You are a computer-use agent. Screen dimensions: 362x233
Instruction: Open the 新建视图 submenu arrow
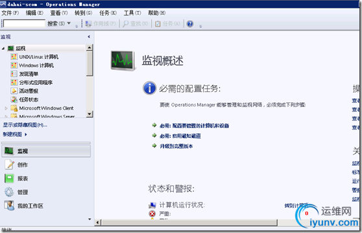[26, 134]
